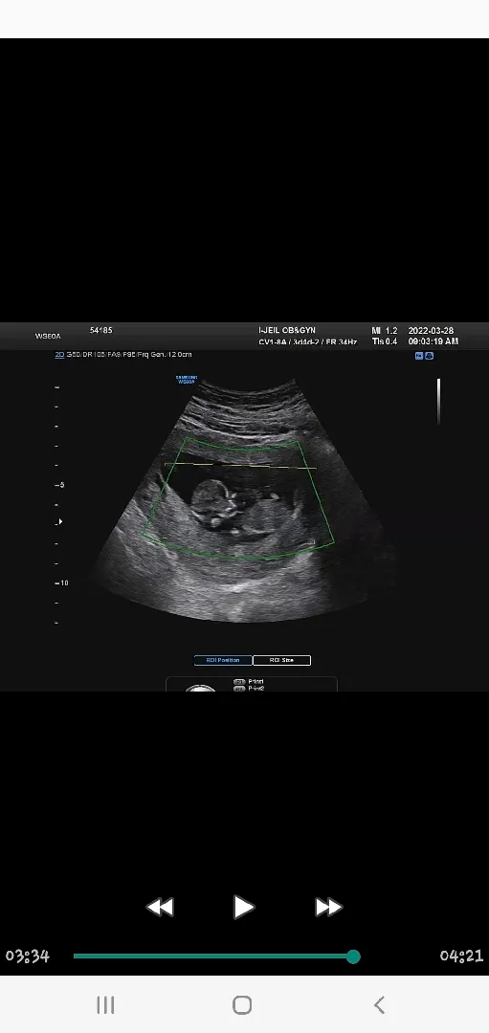Click the date 2022-03-28 text
489x1033 pixels.
point(431,331)
